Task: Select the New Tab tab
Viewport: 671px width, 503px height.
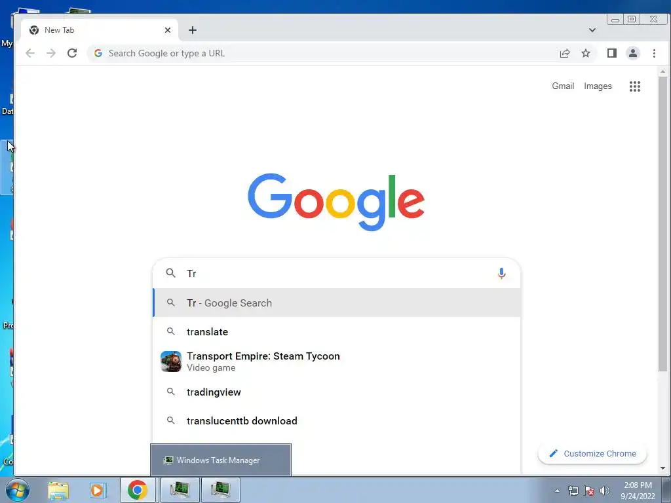Action: pos(100,30)
